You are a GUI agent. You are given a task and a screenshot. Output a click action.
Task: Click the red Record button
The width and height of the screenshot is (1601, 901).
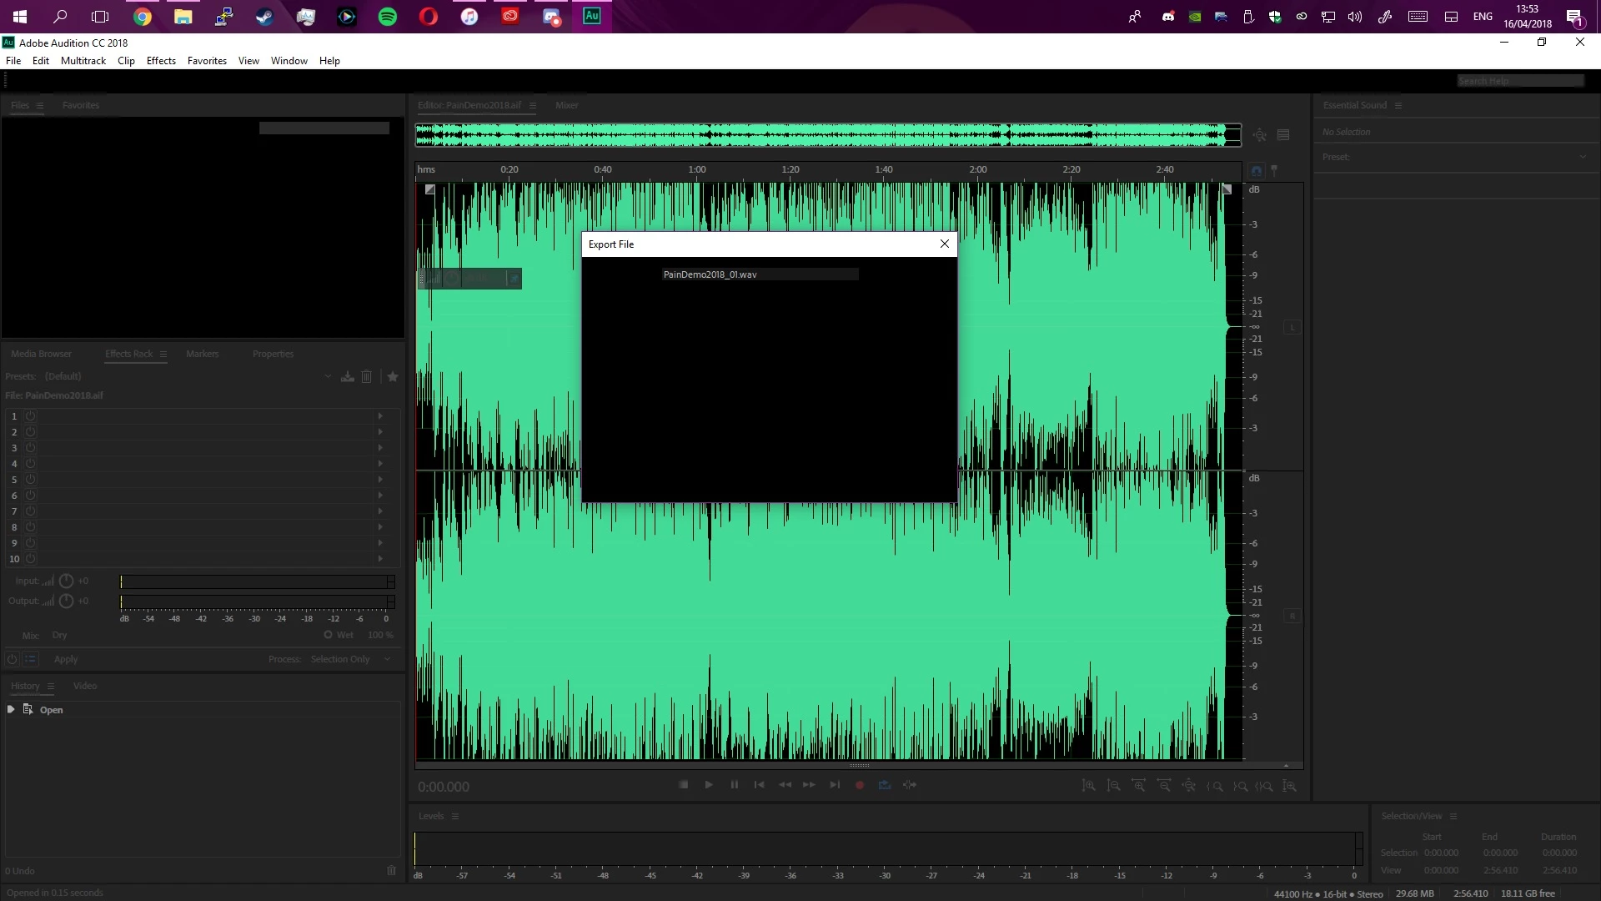tap(860, 785)
